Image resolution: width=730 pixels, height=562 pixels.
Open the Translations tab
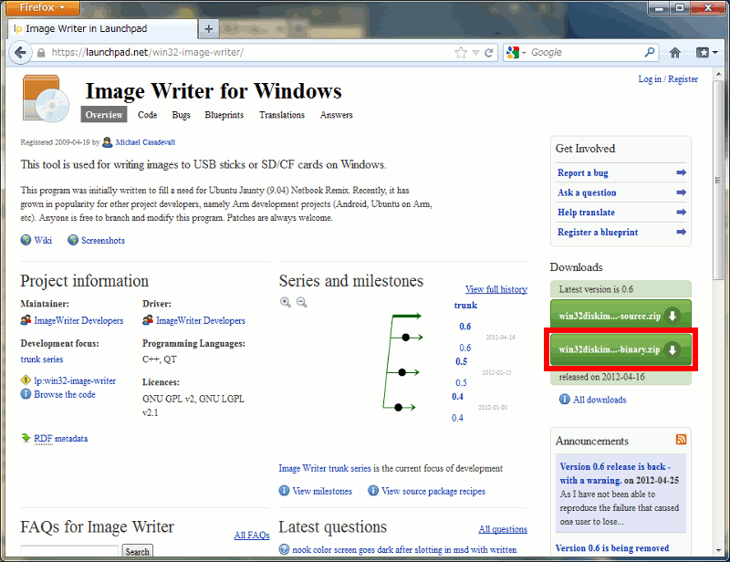(x=281, y=115)
